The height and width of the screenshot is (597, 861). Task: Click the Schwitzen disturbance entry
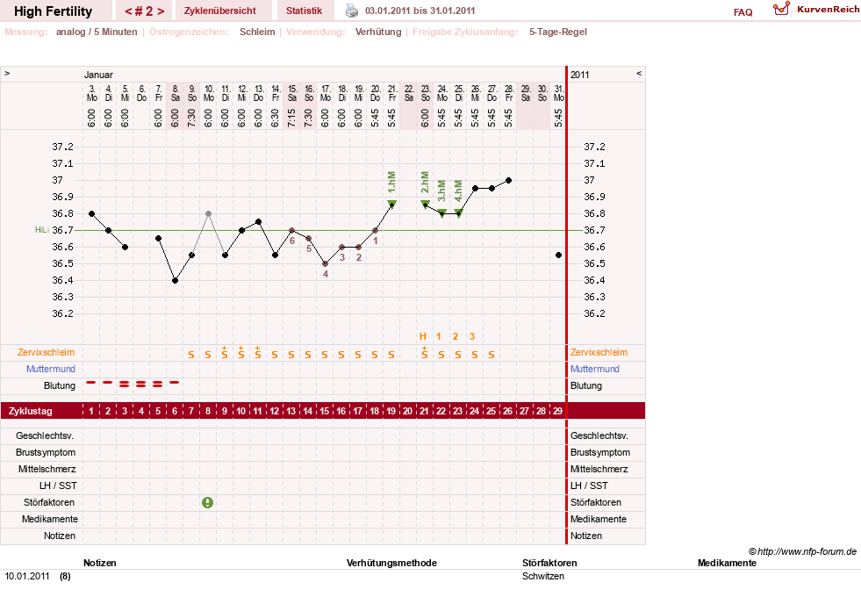click(x=543, y=576)
